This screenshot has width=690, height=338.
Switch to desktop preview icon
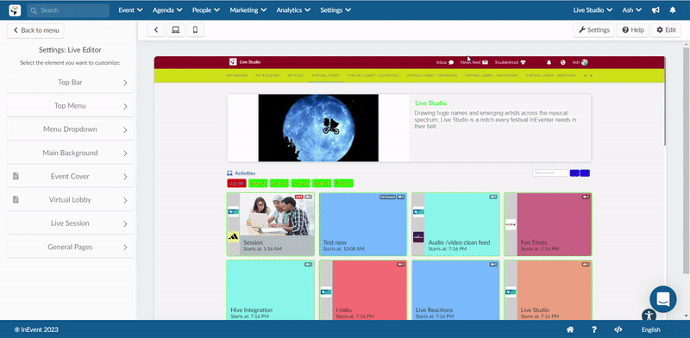coord(176,30)
